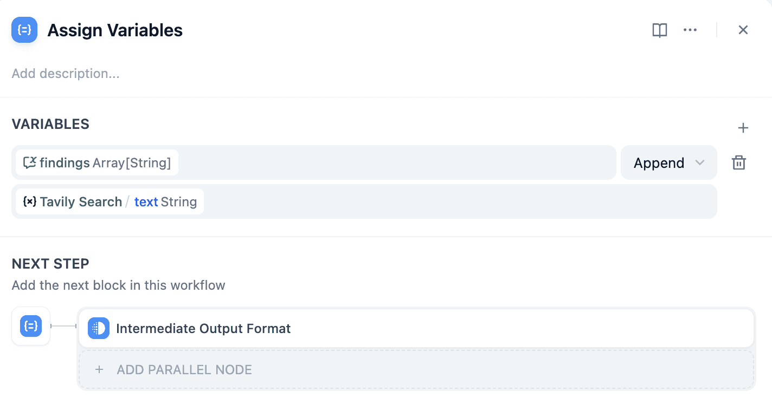
Task: Click the Assign Variables title text
Action: click(x=115, y=30)
